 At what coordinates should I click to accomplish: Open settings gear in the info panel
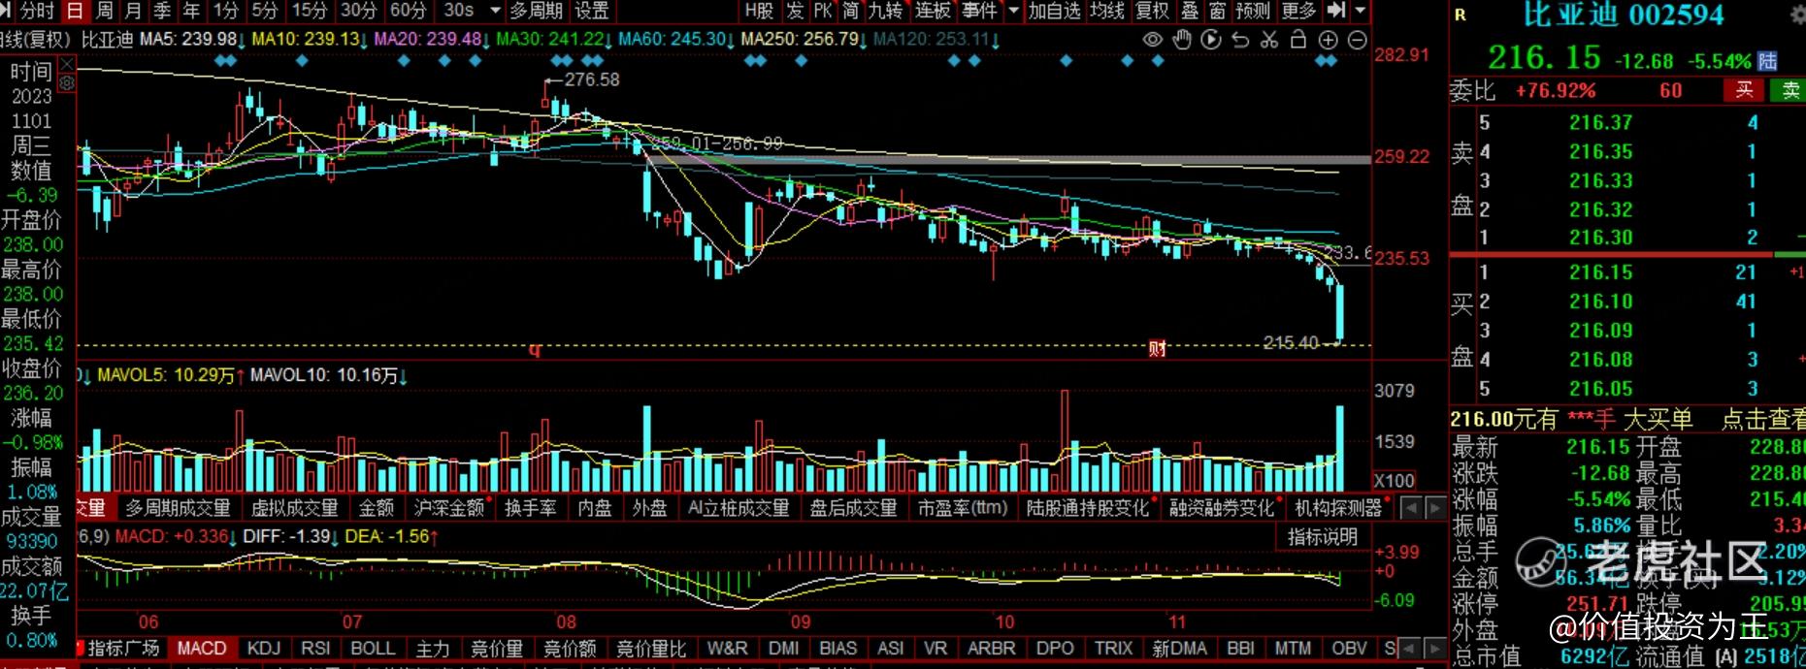(x=66, y=83)
